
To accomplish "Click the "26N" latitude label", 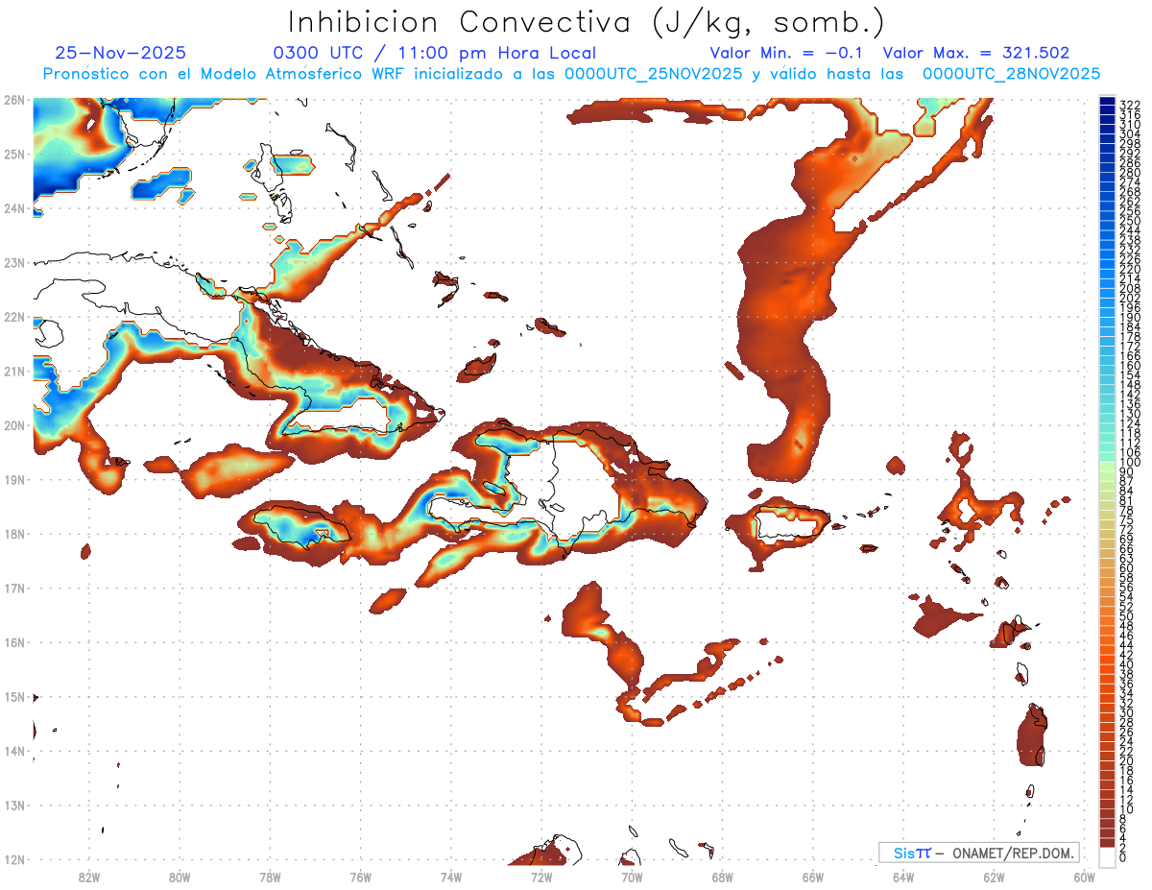I will click(x=13, y=100).
